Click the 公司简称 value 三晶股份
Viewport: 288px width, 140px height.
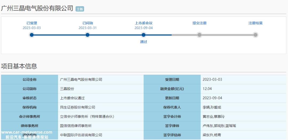(67, 89)
